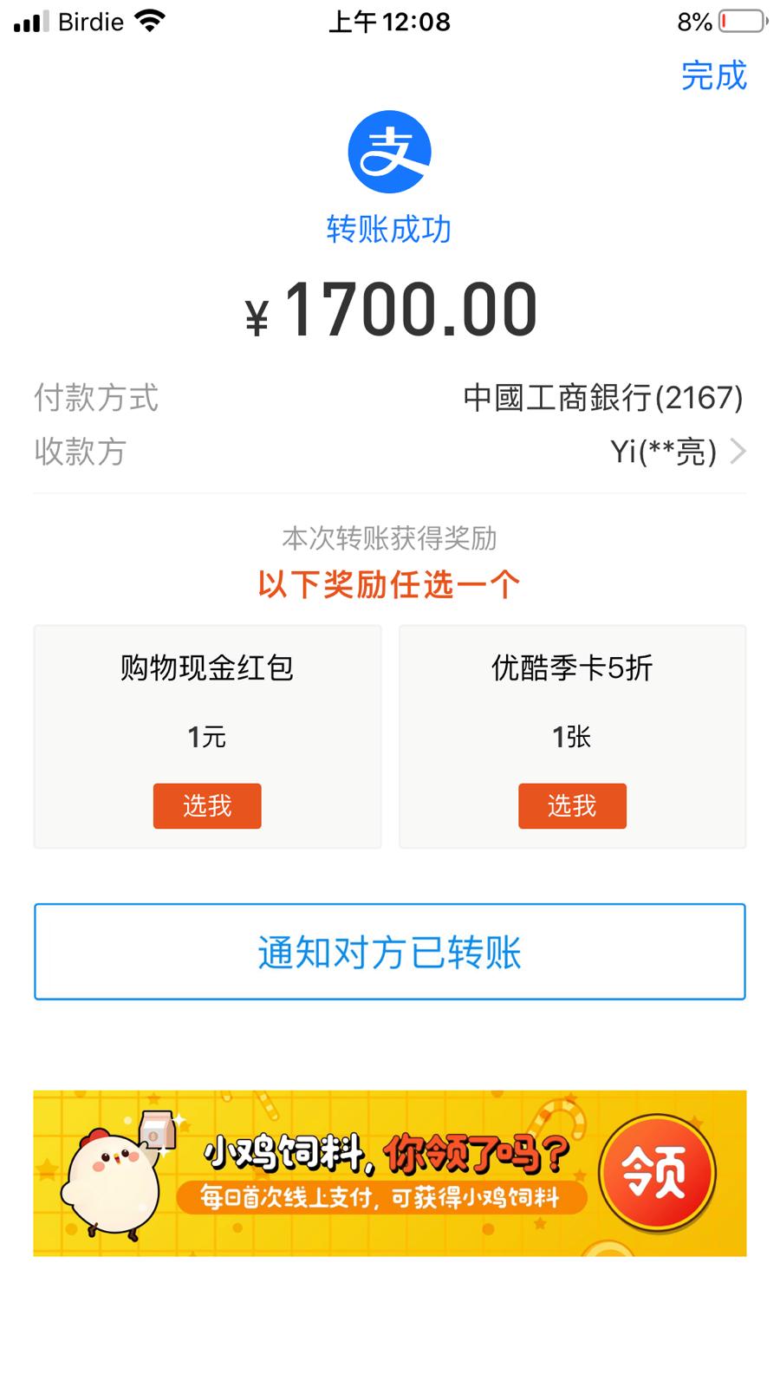Tap the feed bag held by the chick
The height and width of the screenshot is (1387, 780).
pos(158,1131)
